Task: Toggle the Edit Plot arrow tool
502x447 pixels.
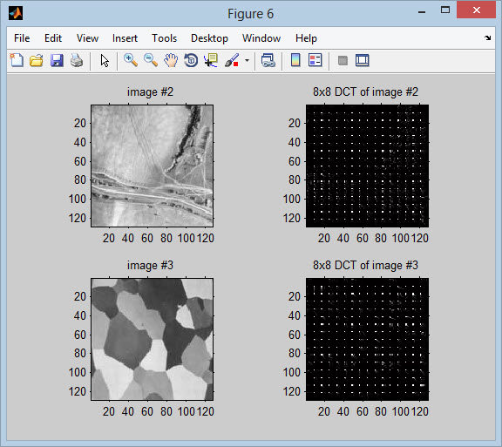Action: [x=105, y=60]
